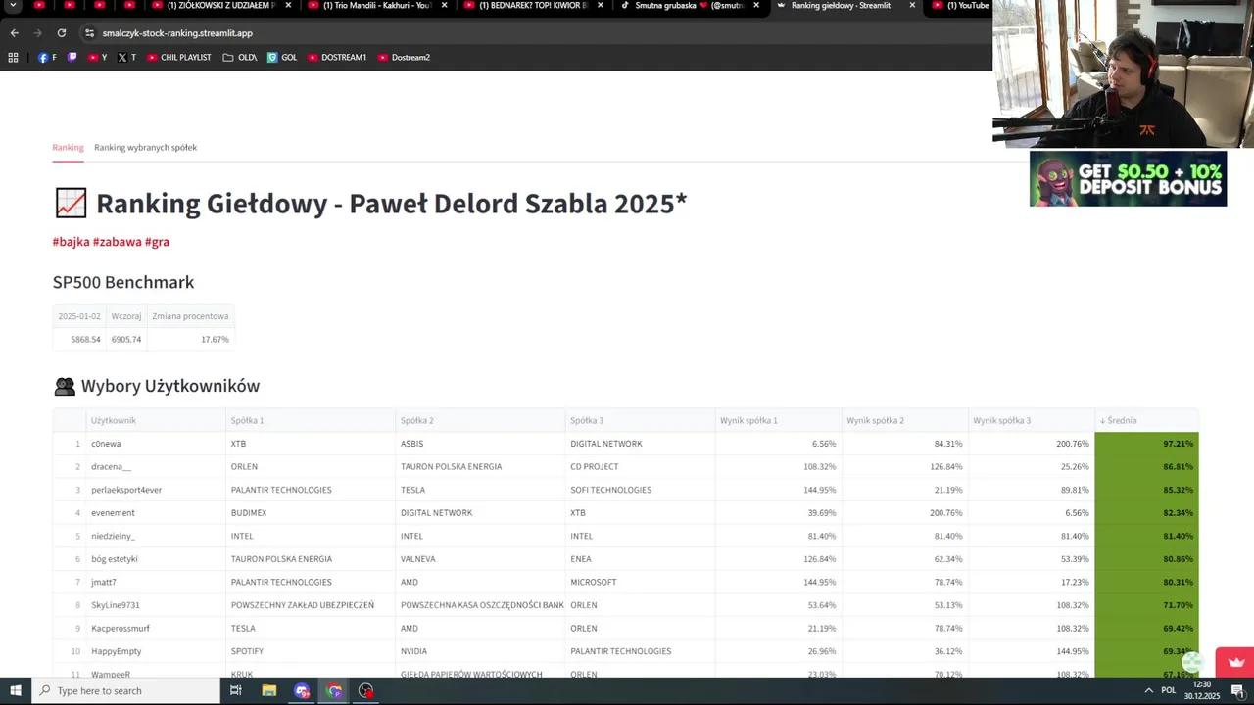
Task: Switch to the Trio Mandili - Kakhuri tab
Action: pos(377,5)
